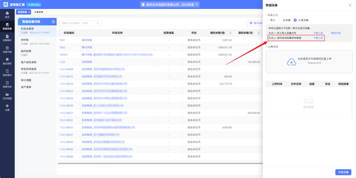
Task: Click 下载工具 link for 方式二
Action: [x=318, y=38]
